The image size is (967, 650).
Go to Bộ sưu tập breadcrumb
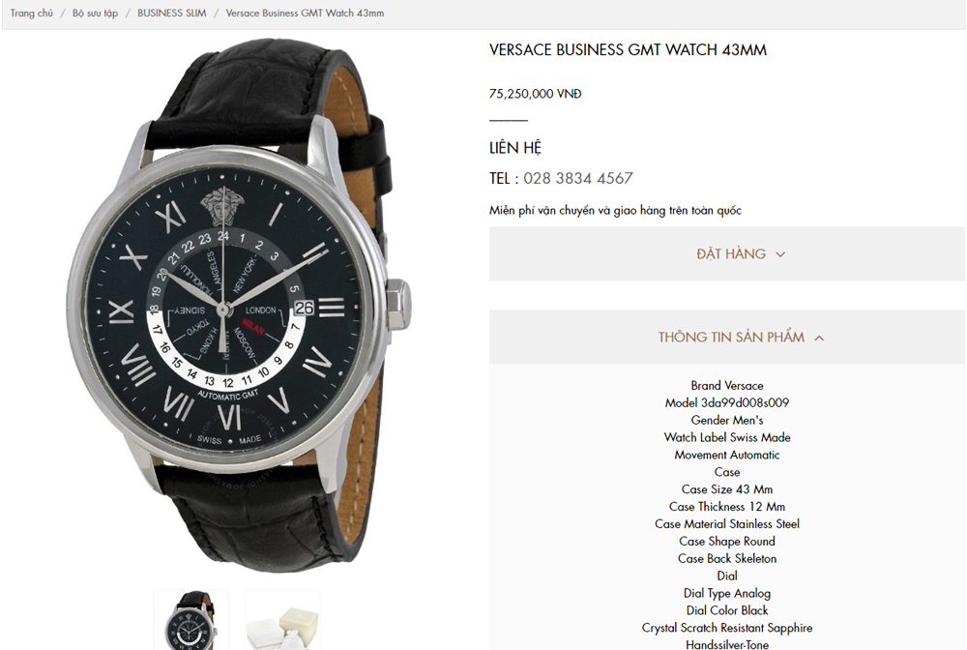(95, 13)
